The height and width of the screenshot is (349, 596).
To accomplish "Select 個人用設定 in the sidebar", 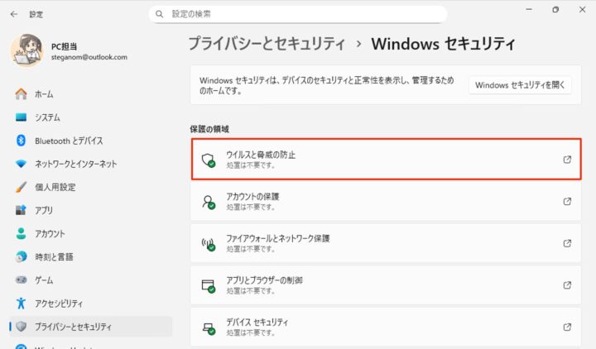I will (x=55, y=187).
